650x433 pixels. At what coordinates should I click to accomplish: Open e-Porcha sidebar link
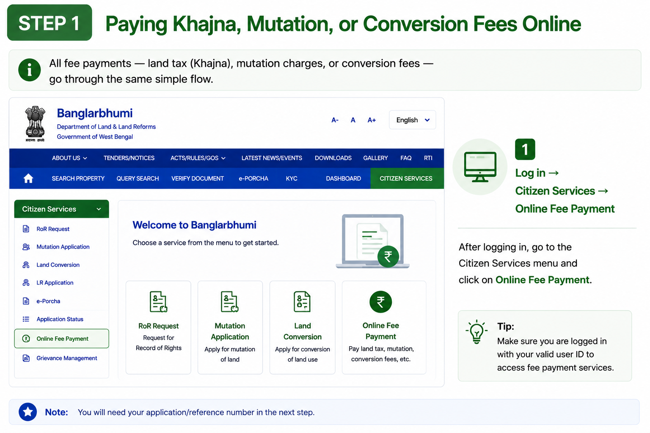pyautogui.click(x=48, y=301)
